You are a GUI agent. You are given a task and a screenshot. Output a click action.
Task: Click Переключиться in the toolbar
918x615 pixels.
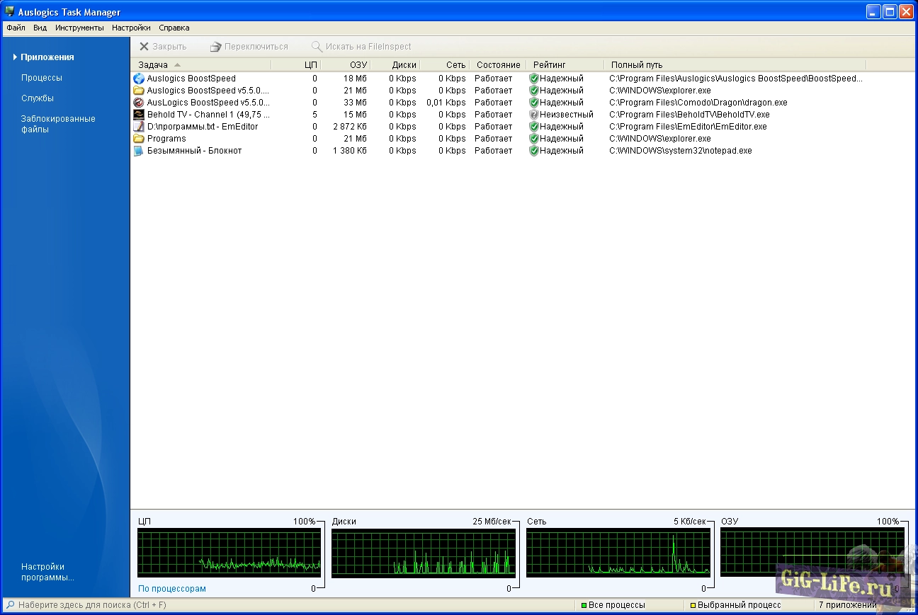[x=249, y=47]
